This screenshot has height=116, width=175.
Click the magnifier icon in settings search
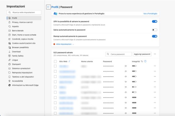pos(9,12)
